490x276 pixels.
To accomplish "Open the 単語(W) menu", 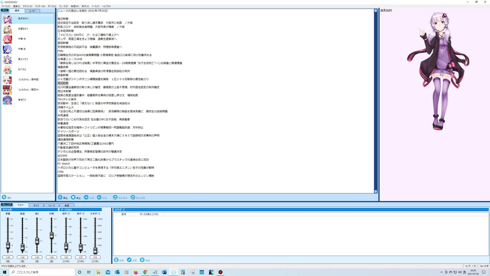I will (x=75, y=6).
